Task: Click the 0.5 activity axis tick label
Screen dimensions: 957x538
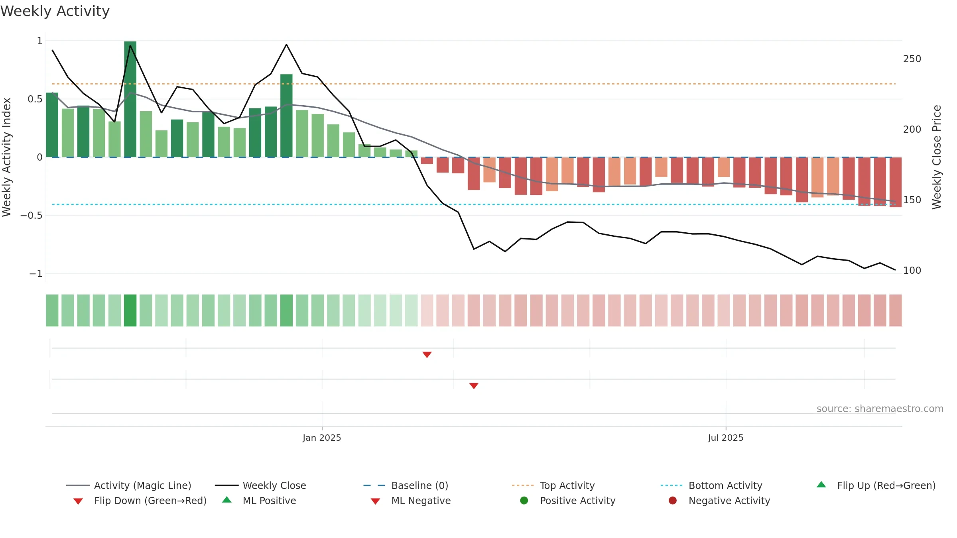Action: (x=35, y=99)
